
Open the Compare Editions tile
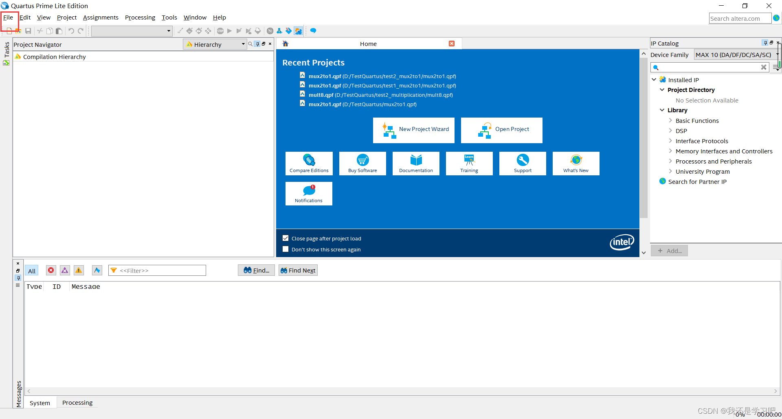tap(309, 164)
